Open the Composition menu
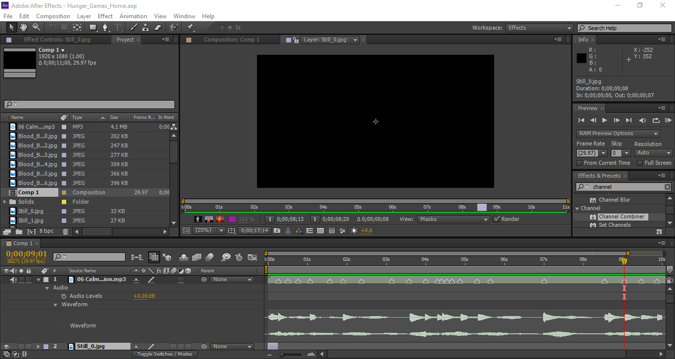The height and width of the screenshot is (359, 675). point(53,16)
